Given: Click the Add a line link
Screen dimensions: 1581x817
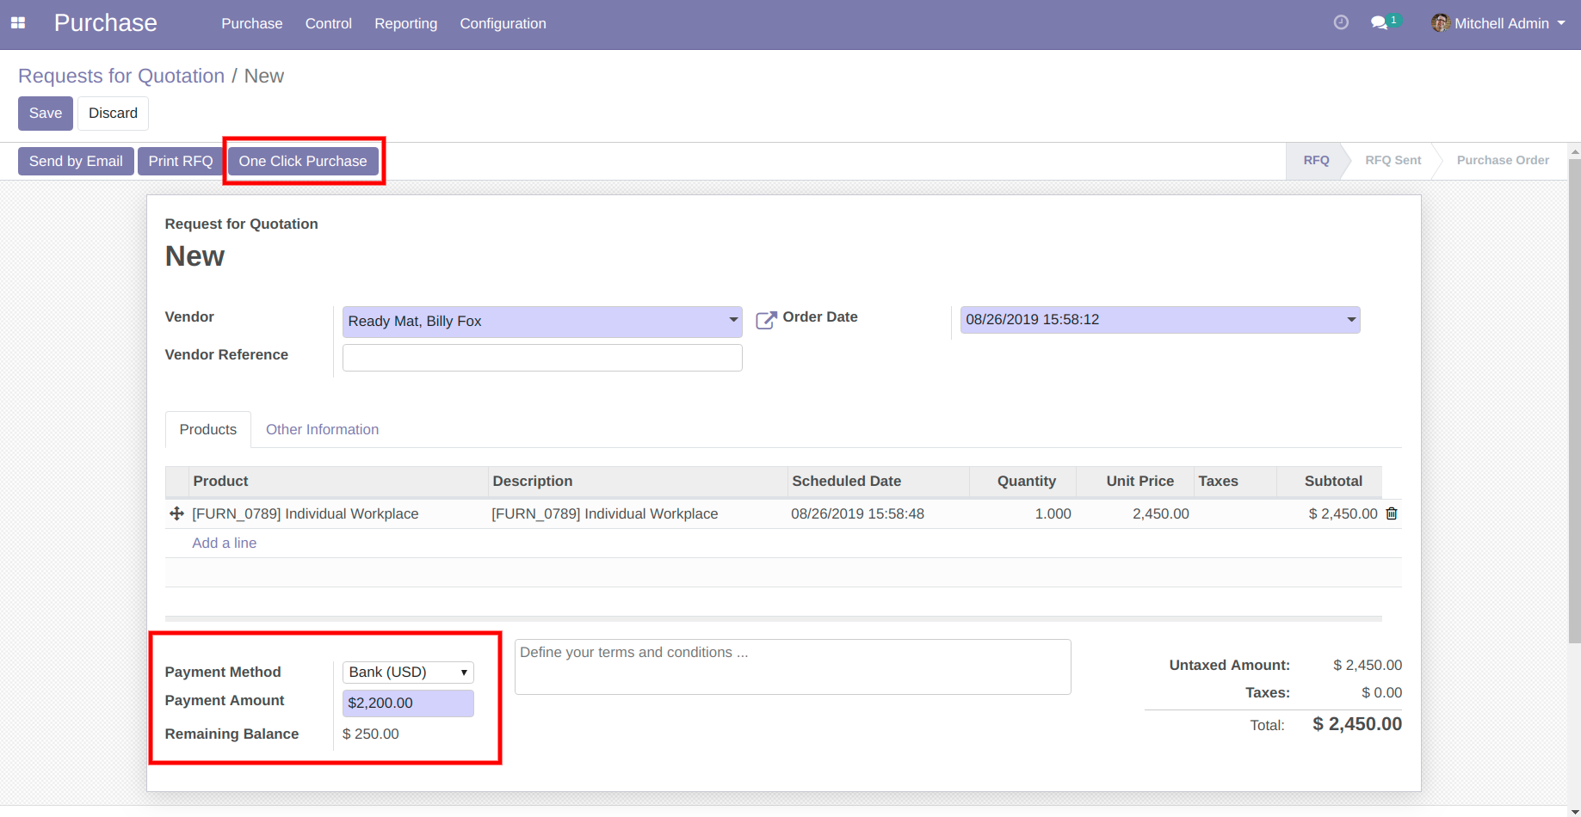Looking at the screenshot, I should click(x=224, y=543).
